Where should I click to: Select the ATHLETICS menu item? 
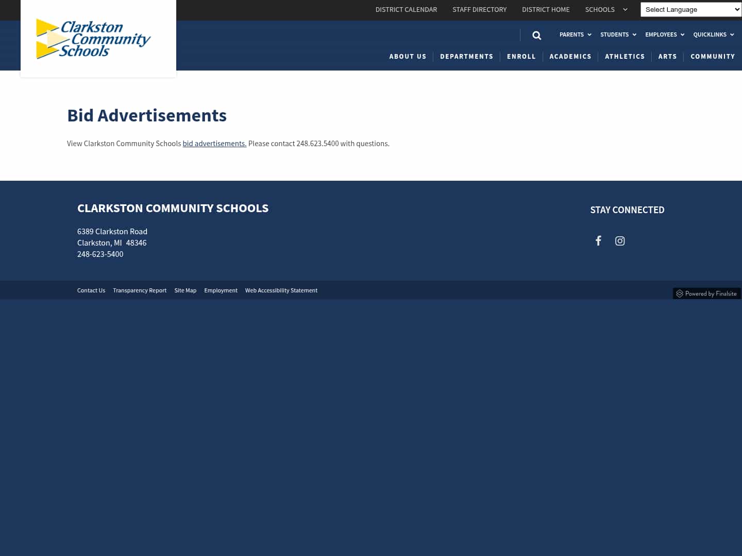625,57
